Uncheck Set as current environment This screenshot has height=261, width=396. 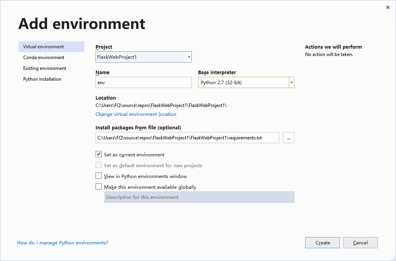pyautogui.click(x=99, y=154)
